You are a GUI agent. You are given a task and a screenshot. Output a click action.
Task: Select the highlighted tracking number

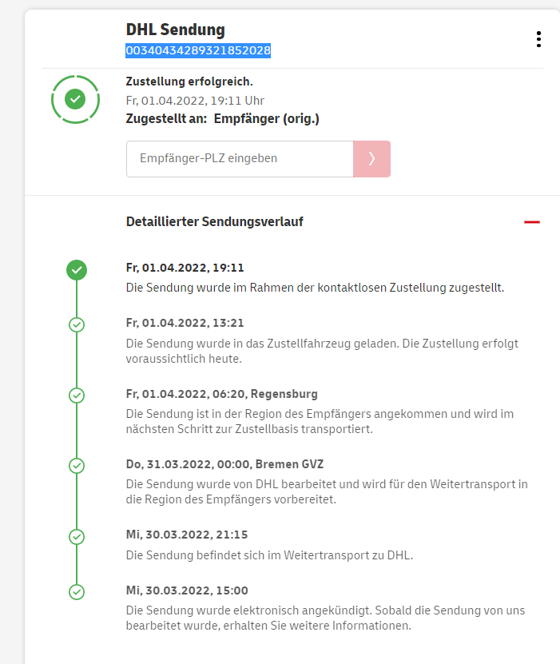198,51
